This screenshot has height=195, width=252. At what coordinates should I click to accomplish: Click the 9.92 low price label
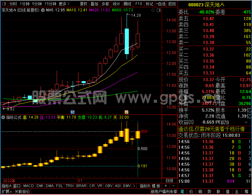[11, 109]
